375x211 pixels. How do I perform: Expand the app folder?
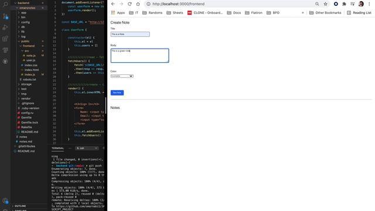[x=22, y=13]
